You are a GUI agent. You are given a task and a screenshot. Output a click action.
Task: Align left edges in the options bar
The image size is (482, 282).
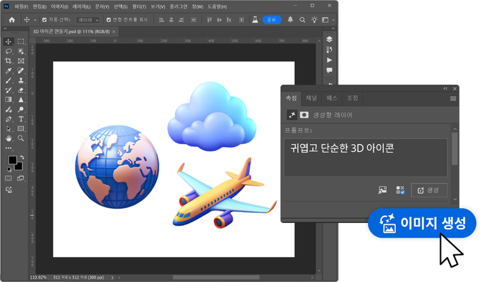click(x=161, y=20)
